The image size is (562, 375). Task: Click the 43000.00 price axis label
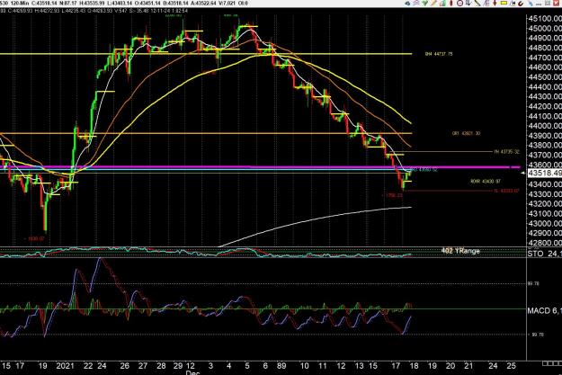545,223
